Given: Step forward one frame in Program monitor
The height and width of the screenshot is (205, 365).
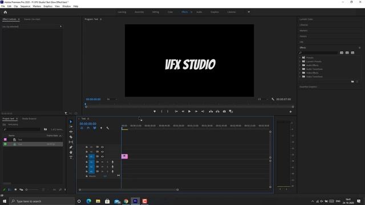Looking at the screenshot, I should (x=196, y=112).
